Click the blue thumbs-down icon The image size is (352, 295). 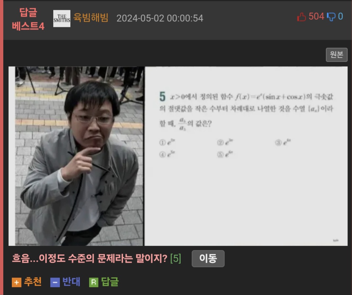[331, 17]
